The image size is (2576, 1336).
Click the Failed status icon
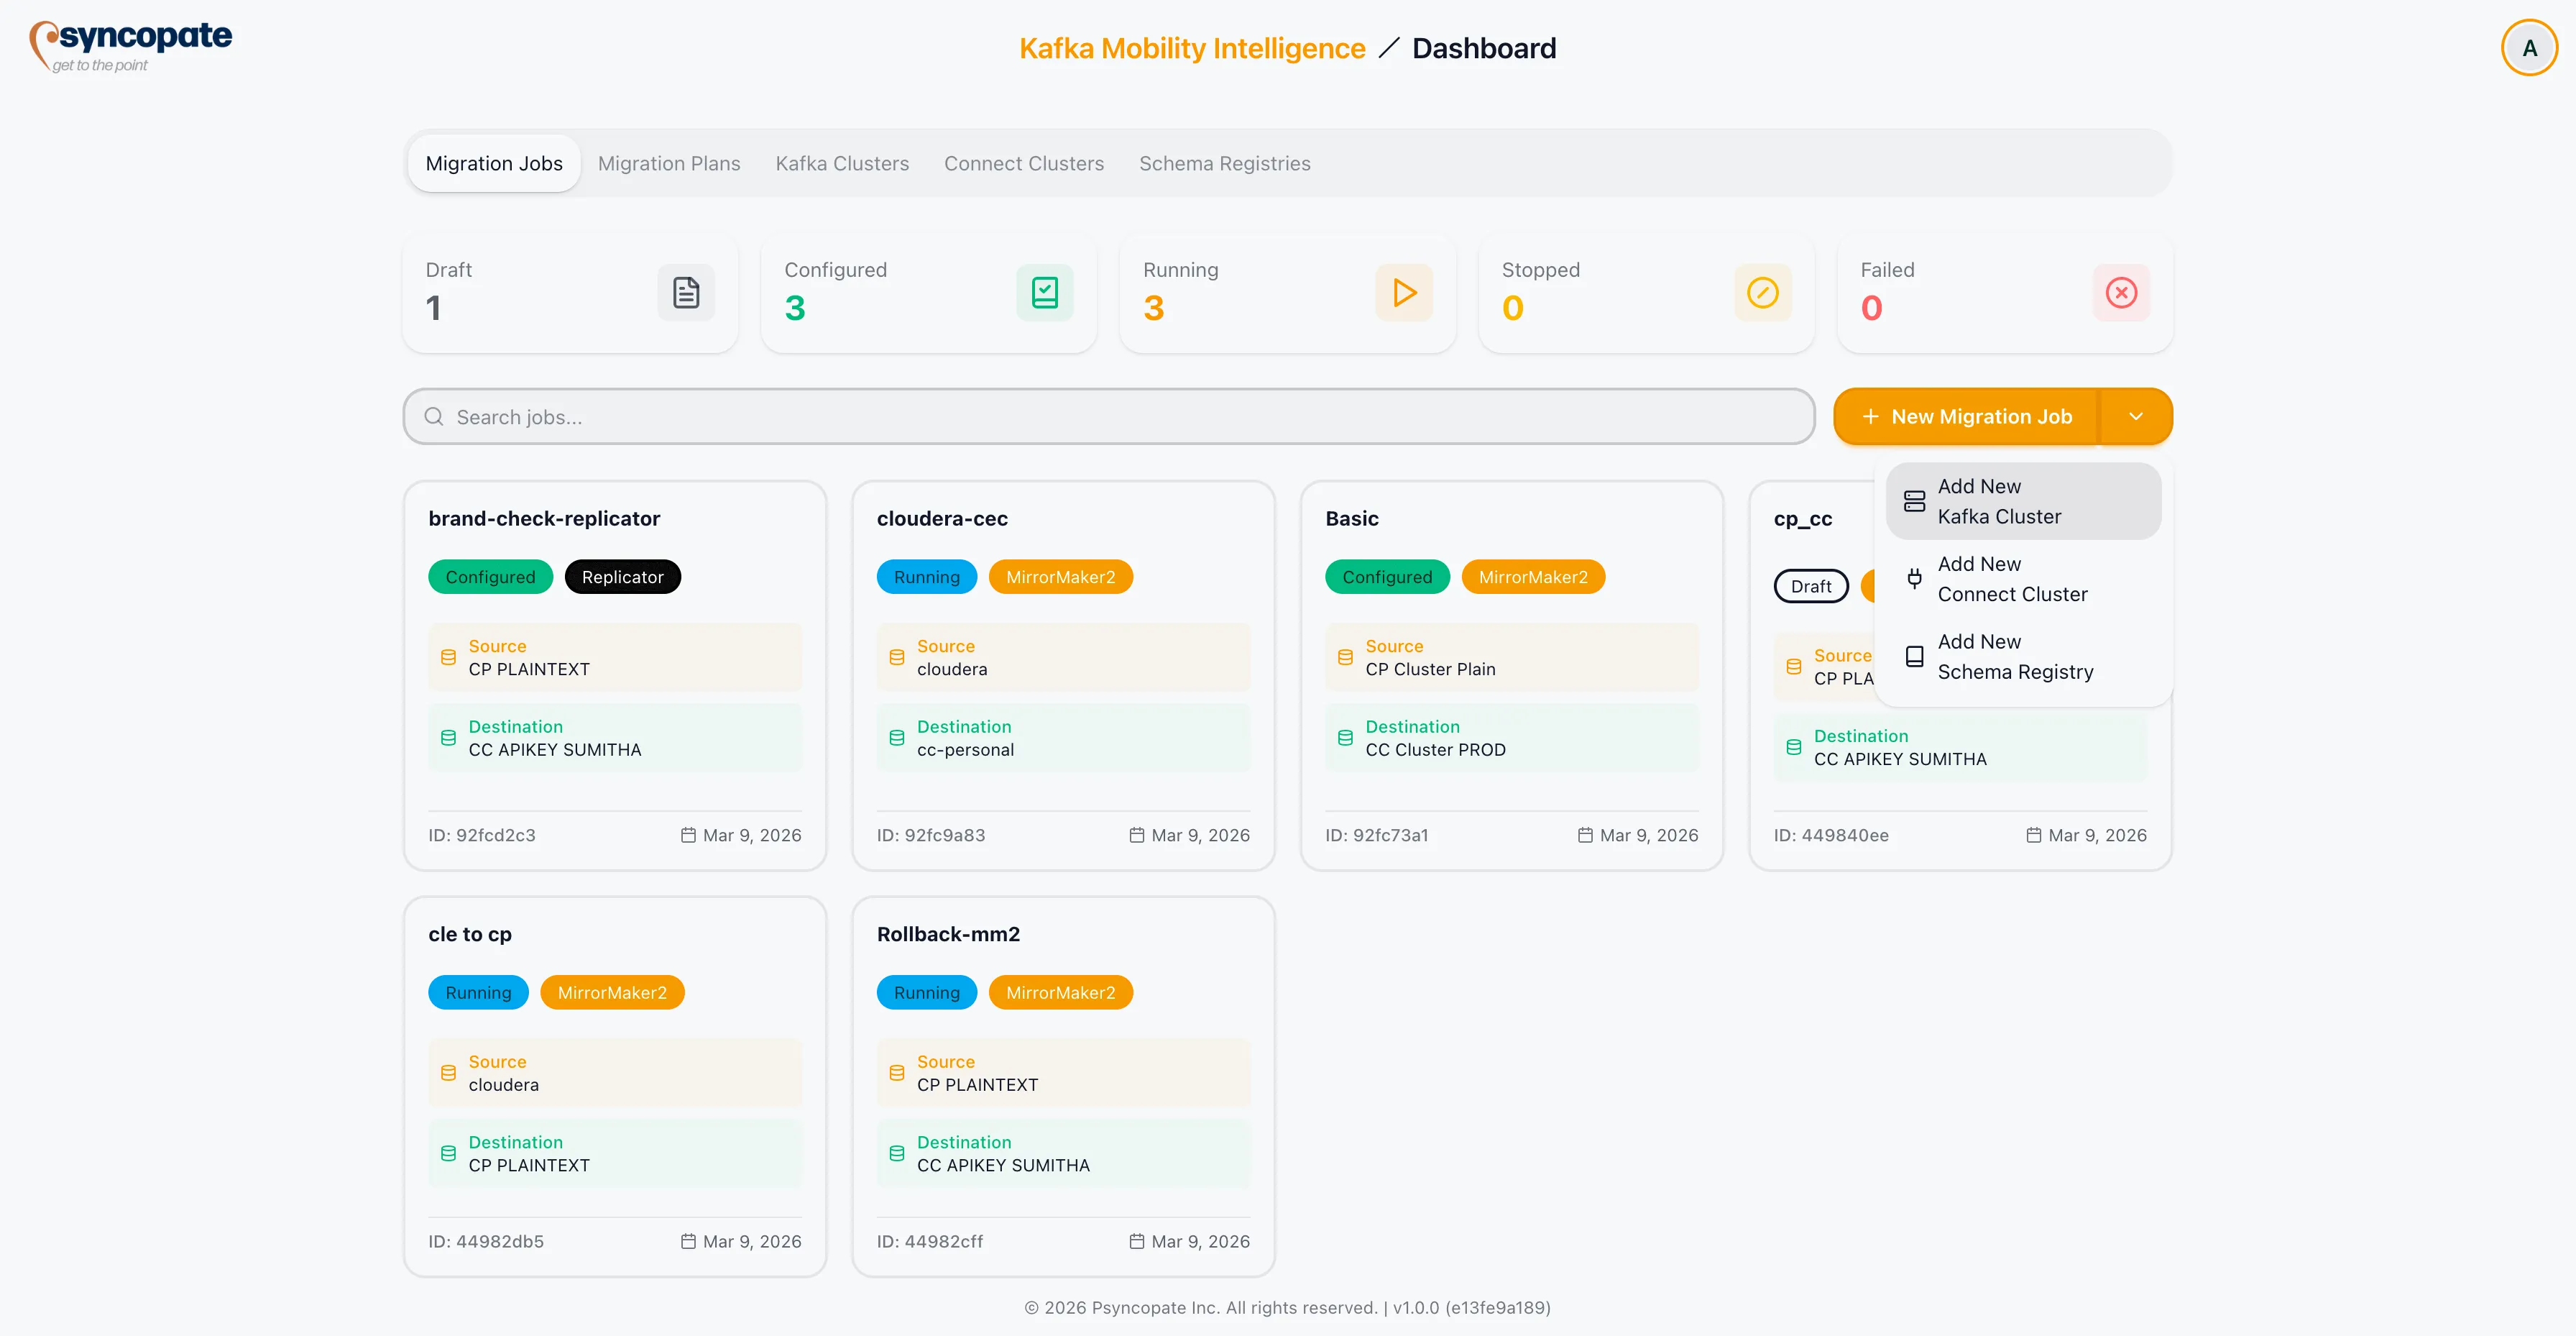2121,292
